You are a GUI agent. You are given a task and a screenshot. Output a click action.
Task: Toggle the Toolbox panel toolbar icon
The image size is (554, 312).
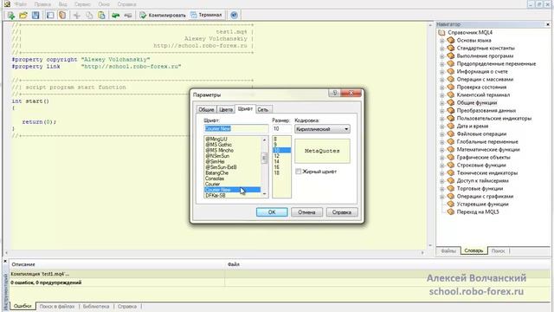50,16
